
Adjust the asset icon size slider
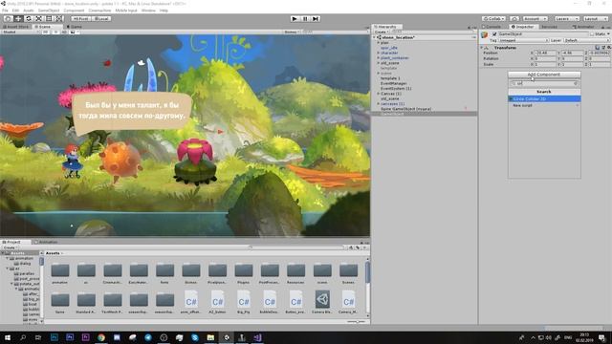356,322
